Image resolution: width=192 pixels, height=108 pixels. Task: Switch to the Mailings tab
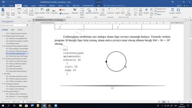(52, 6)
